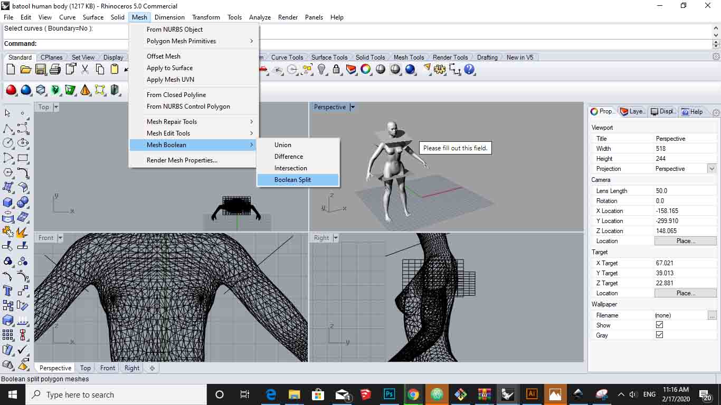Screen dimensions: 721x405
Task: Switch to the Mesh Tools toolbar tab
Action: point(409,57)
